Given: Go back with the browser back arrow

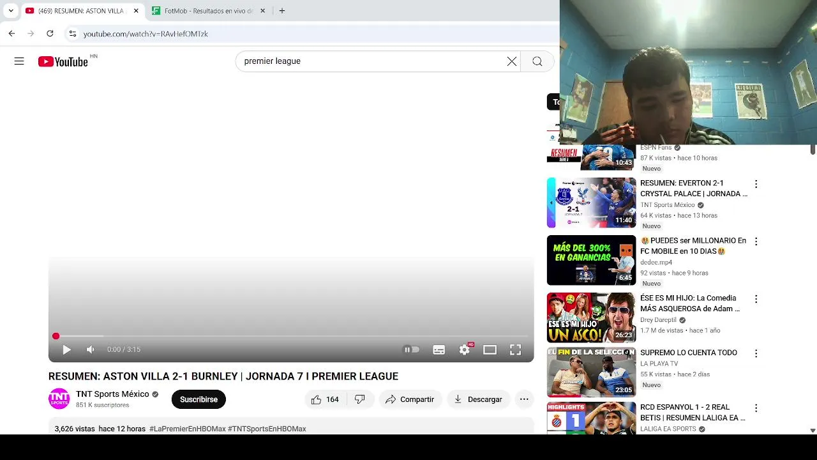Looking at the screenshot, I should coord(11,34).
